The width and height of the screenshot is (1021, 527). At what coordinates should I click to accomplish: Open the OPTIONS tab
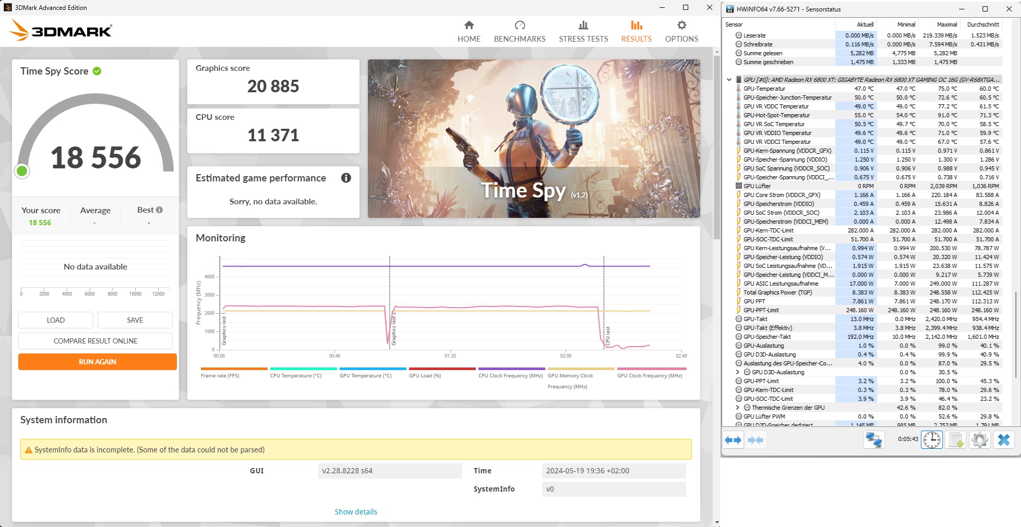681,32
